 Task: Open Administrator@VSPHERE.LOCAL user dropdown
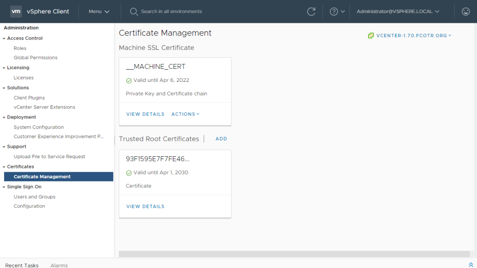coord(398,12)
